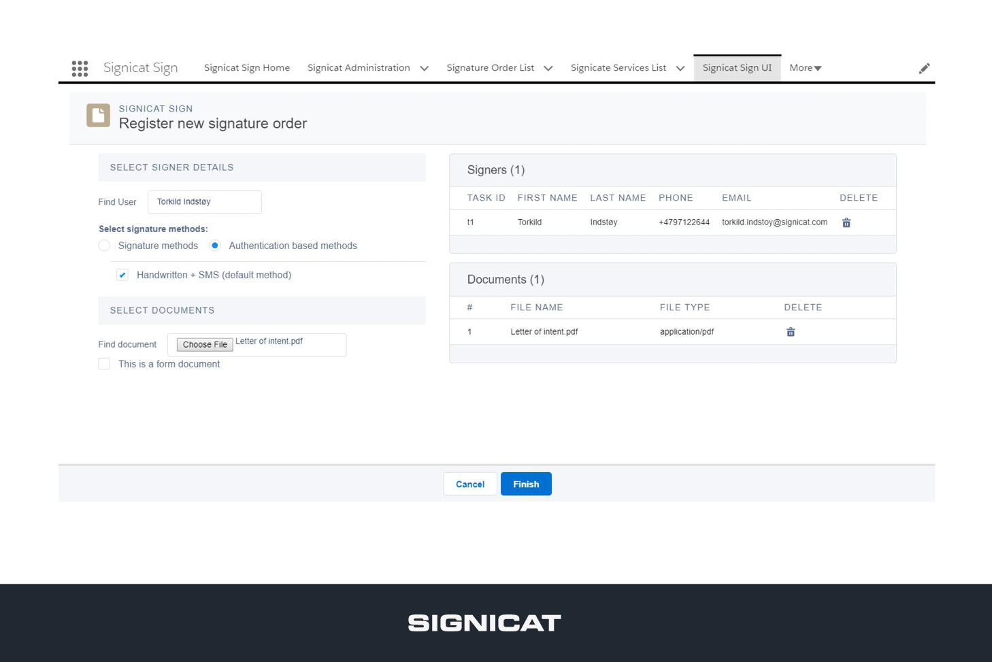Click the pencil icon to edit navigation

pos(924,68)
